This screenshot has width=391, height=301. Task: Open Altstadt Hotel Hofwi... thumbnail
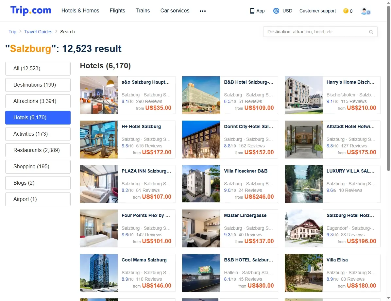click(304, 140)
